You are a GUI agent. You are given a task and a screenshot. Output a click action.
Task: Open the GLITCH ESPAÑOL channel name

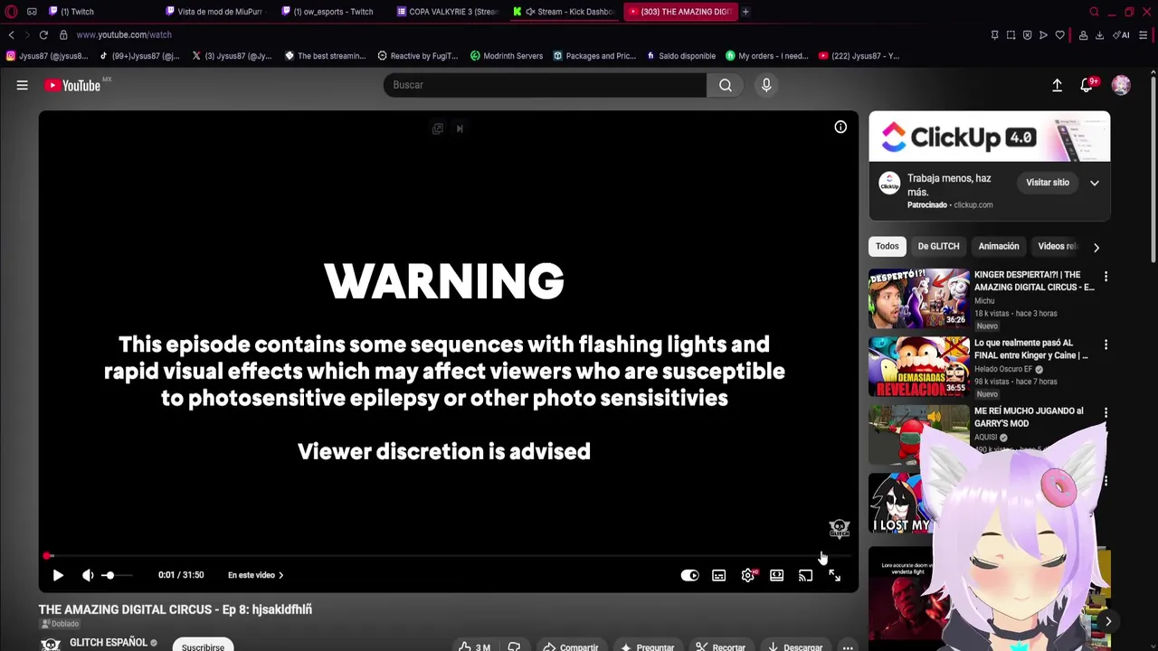point(109,642)
